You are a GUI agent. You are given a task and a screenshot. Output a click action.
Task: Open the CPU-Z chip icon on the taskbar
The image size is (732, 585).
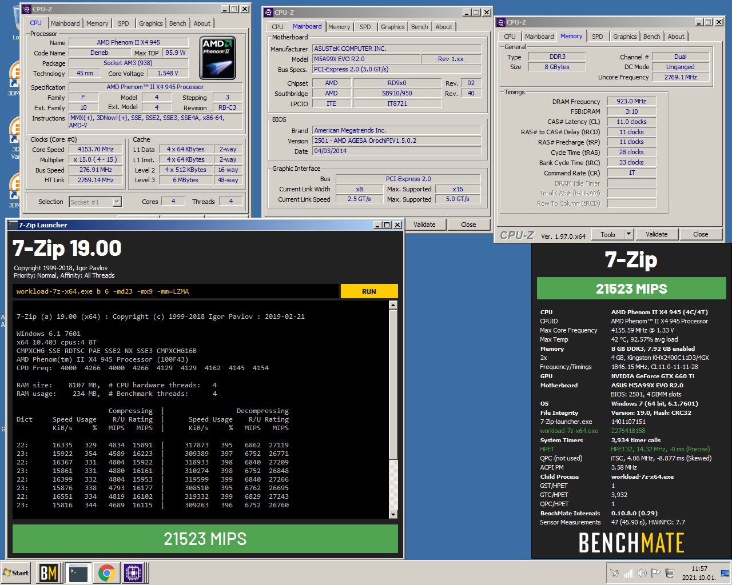[x=134, y=572]
